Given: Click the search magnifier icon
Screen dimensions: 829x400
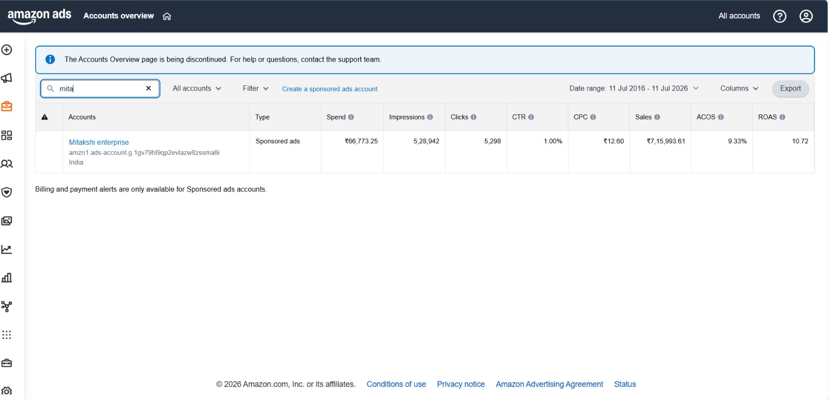Looking at the screenshot, I should [50, 88].
